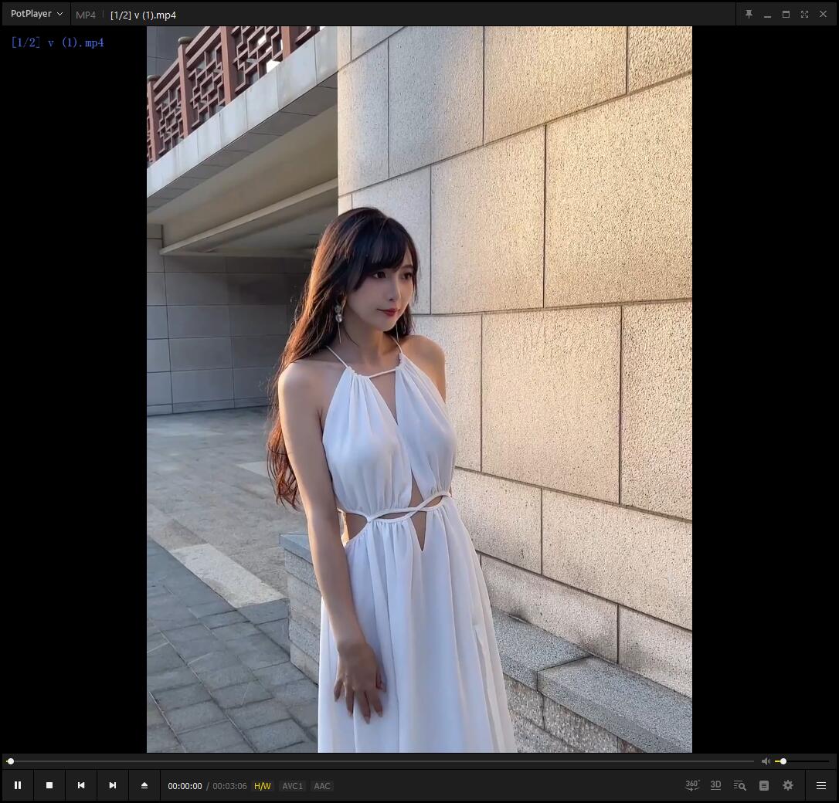Stop the video playback
The width and height of the screenshot is (839, 803).
(x=49, y=784)
